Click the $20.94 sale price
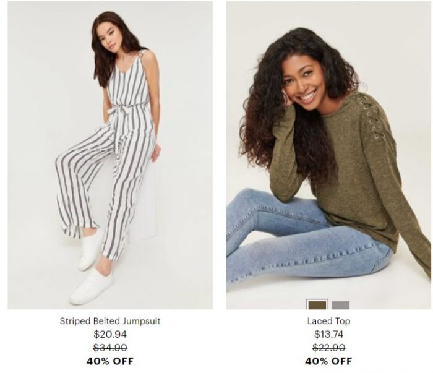Screen dimensions: 433x373 coord(110,335)
